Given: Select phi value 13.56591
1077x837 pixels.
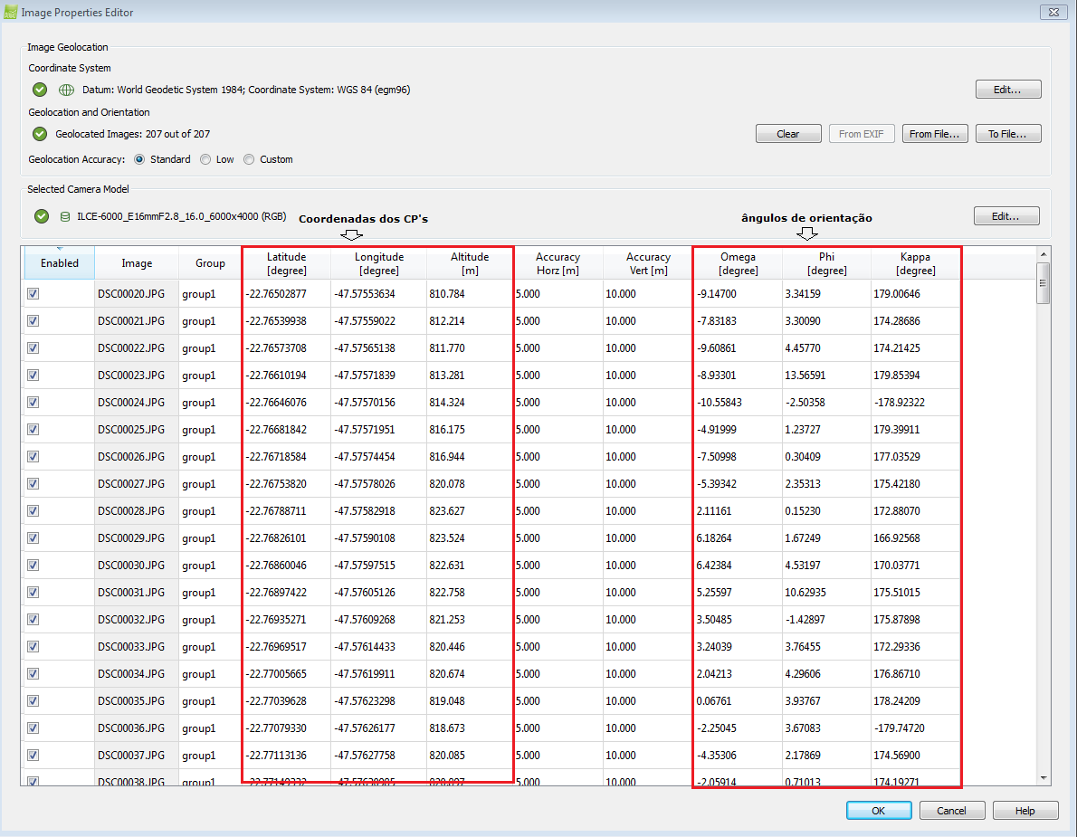Looking at the screenshot, I should (x=827, y=376).
